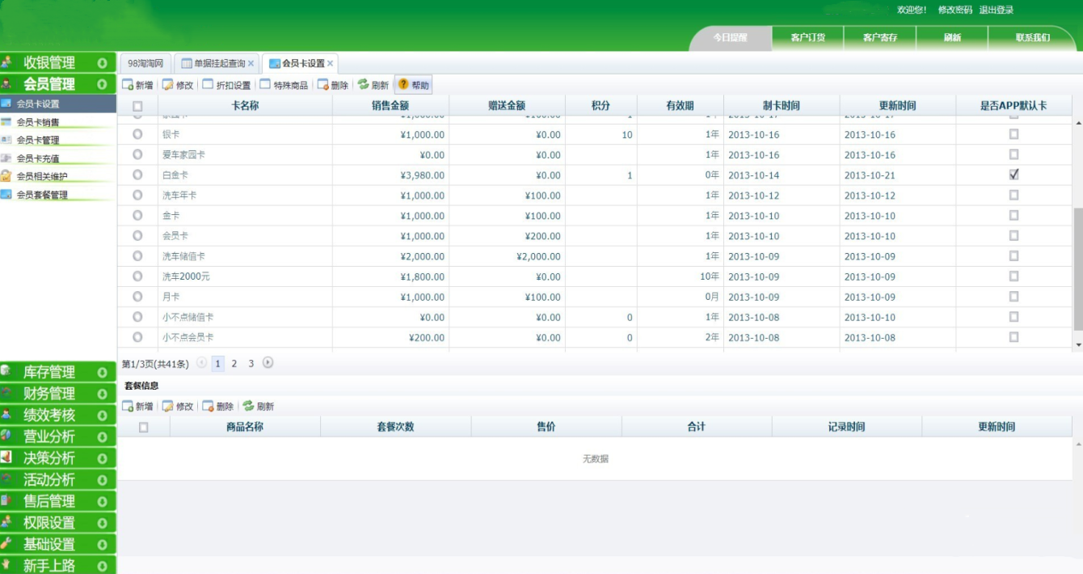
Task: Expand the 活动分析 sidebar section
Action: [58, 479]
